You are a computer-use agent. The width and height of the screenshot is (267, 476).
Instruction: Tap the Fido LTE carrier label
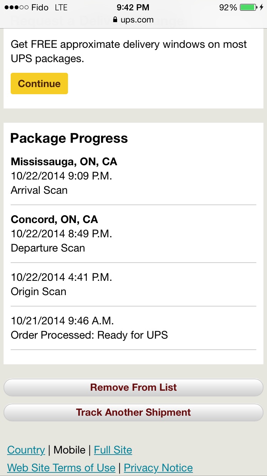point(49,7)
